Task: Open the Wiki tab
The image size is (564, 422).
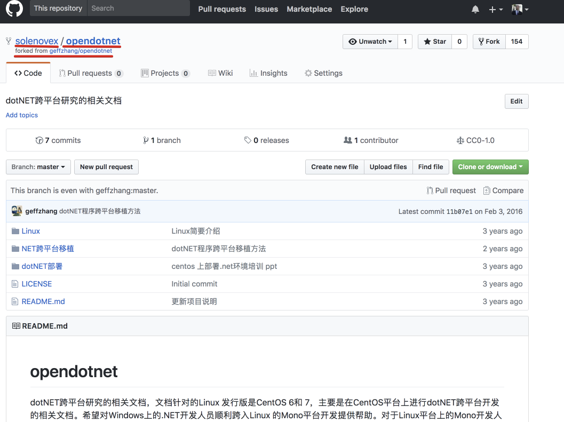Action: tap(220, 73)
